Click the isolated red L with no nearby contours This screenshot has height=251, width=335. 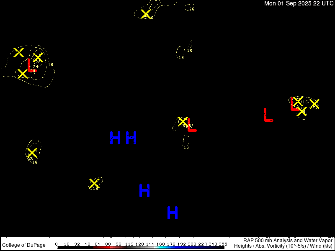coord(268,115)
